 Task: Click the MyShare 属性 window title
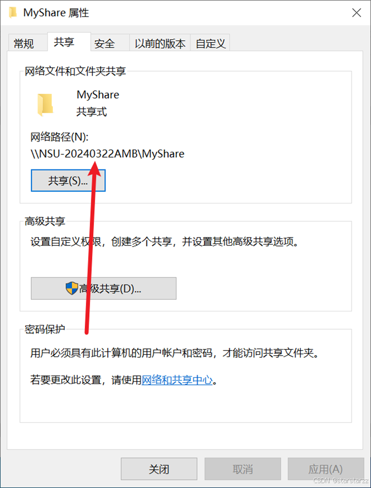click(56, 13)
